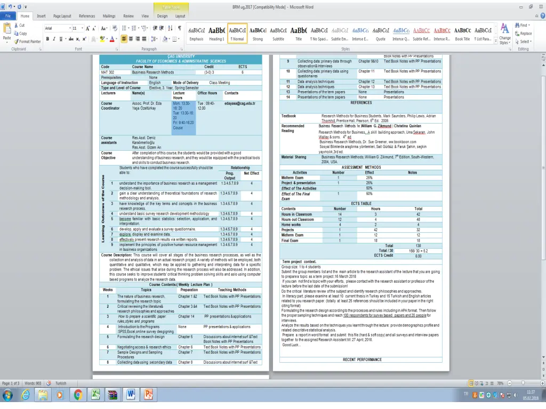This screenshot has height=409, width=546.
Task: Click the Redo icon in quick access toolbar
Action: tap(19, 6)
